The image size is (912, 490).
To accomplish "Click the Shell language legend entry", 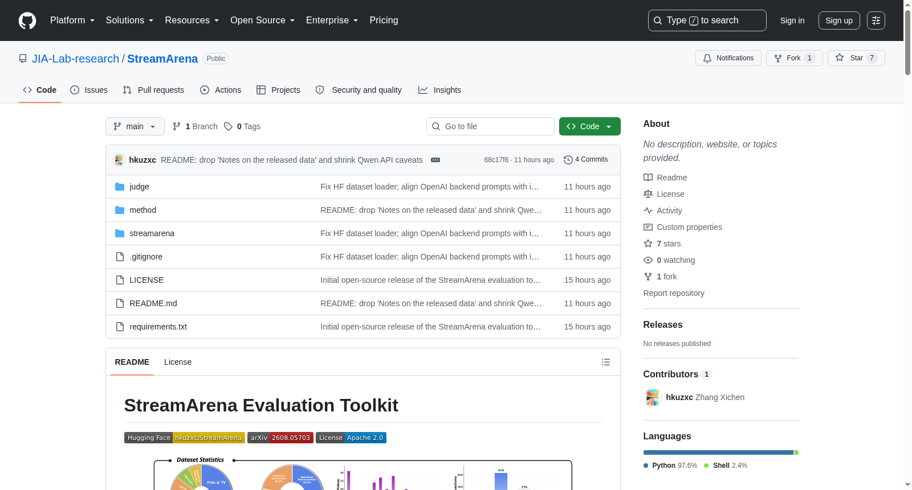I will tap(726, 466).
